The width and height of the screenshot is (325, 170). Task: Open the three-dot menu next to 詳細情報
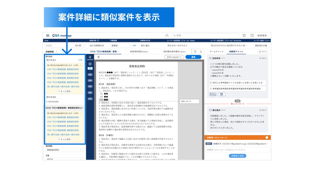[56, 52]
